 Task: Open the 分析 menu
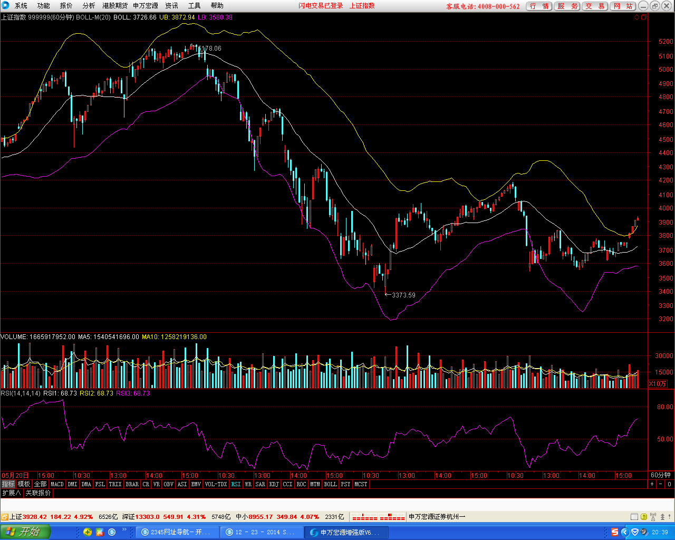point(89,6)
